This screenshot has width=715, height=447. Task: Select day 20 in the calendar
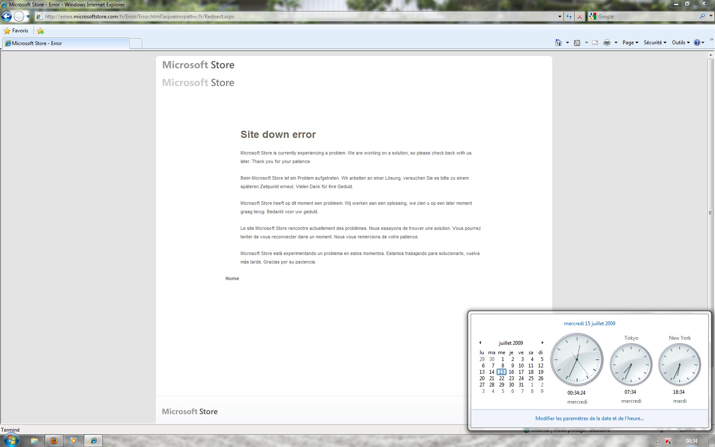pos(482,378)
